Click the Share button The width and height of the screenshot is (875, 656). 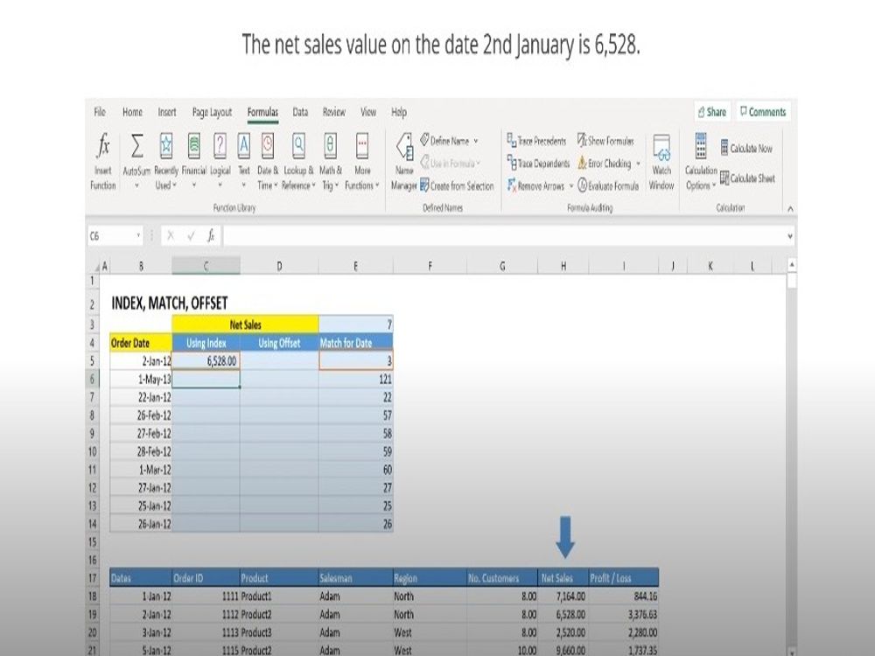tap(712, 112)
